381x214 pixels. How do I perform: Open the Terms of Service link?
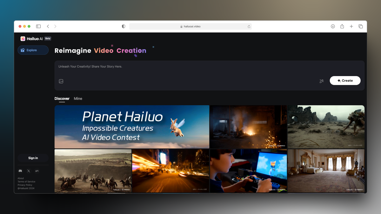[x=26, y=182]
